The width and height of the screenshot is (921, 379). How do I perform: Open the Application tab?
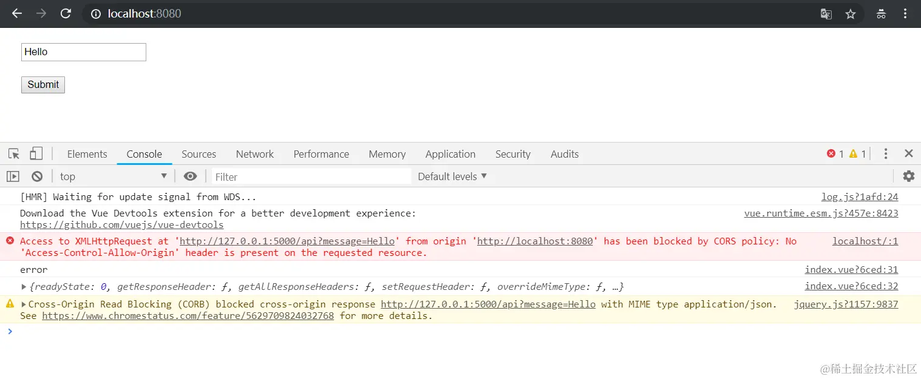pos(450,154)
